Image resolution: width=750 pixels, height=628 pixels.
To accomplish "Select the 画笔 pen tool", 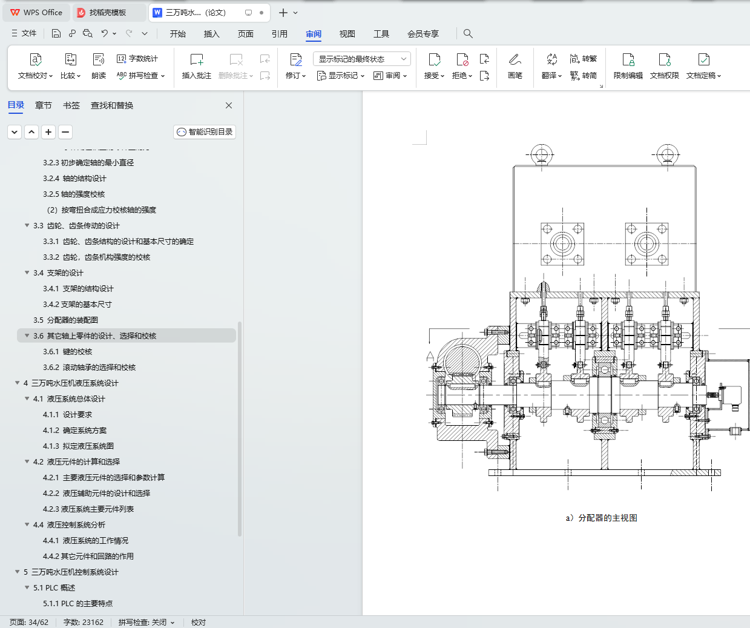I will (x=515, y=60).
